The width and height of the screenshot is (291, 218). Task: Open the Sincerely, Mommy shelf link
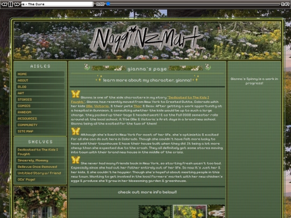click(x=40, y=160)
